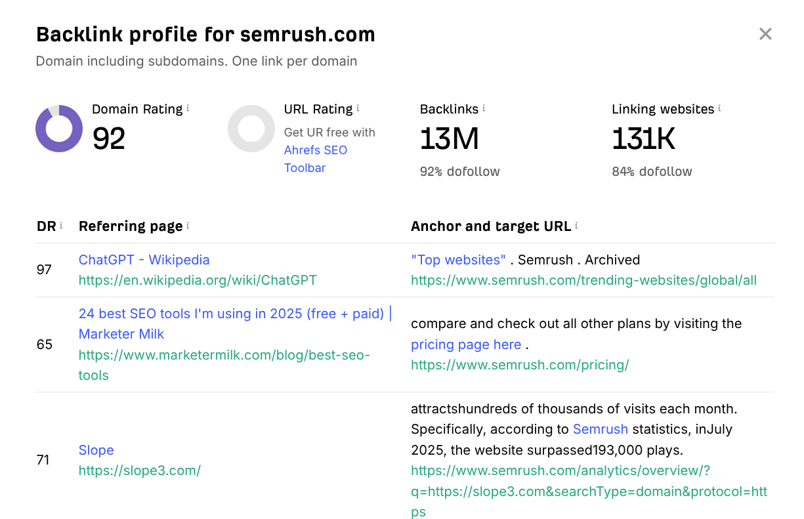Viewport: 804px width, 519px height.
Task: Click the Anchor and target URL info icon
Action: [576, 226]
